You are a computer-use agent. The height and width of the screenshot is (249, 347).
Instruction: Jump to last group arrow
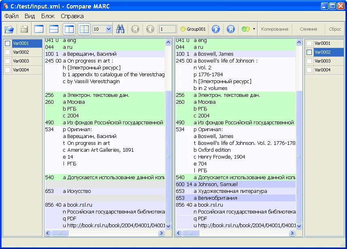coord(230,29)
